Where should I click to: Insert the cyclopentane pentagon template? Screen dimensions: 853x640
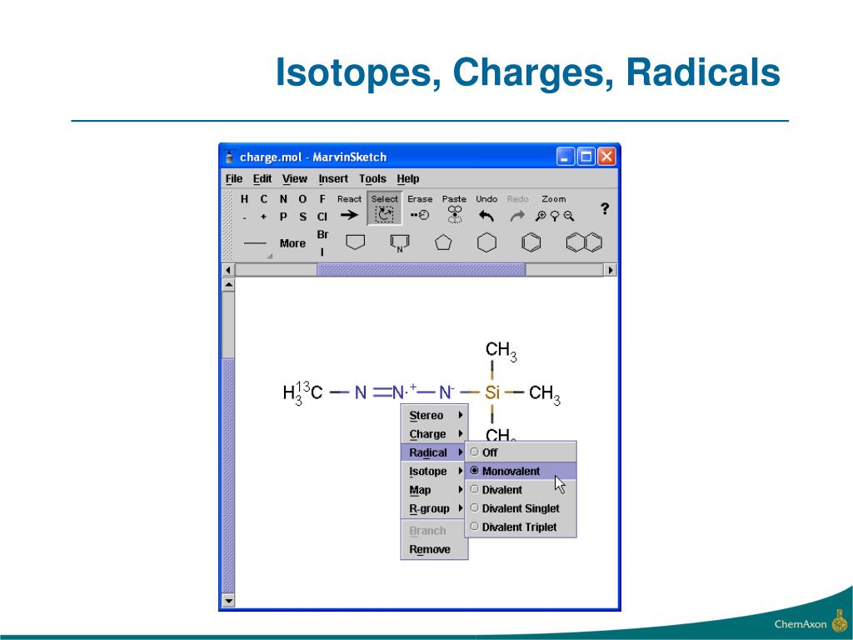click(x=443, y=242)
